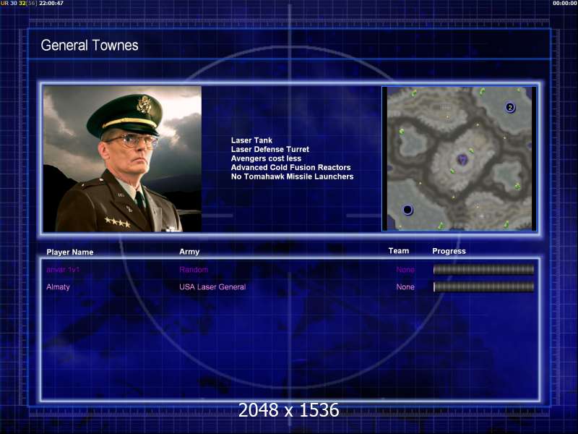Select player name 'anvar 1v1'
Screen dimensions: 578x434
tap(63, 269)
